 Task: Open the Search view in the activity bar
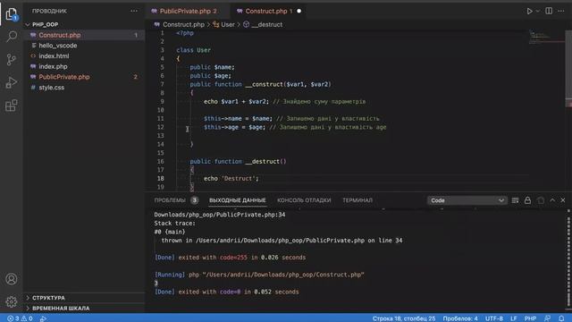[12, 36]
